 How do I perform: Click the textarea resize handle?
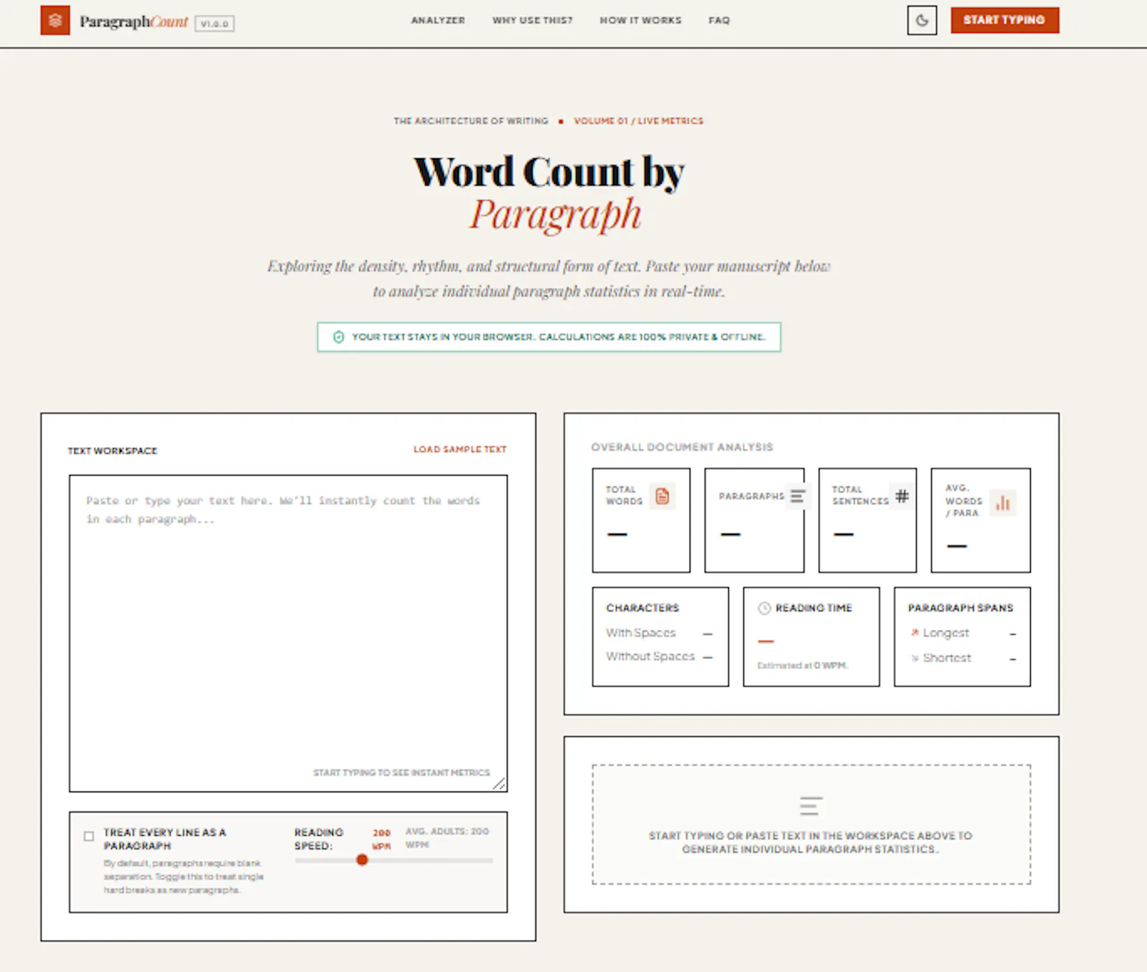point(500,784)
